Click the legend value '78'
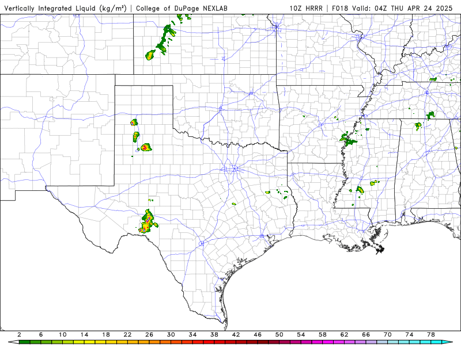This screenshot has width=461, height=345. click(430, 335)
